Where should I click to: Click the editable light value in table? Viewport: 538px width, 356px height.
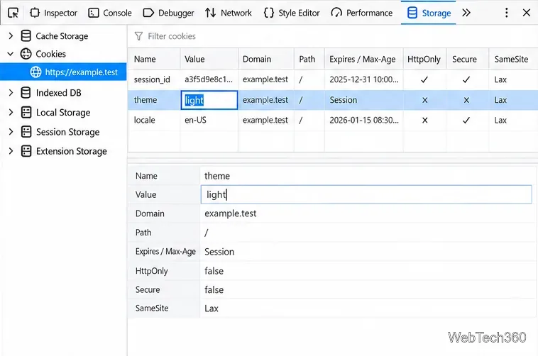pos(209,100)
